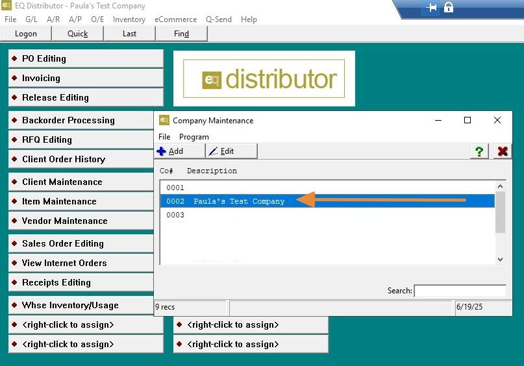
Task: Open the eCommerce menu
Action: (x=175, y=19)
